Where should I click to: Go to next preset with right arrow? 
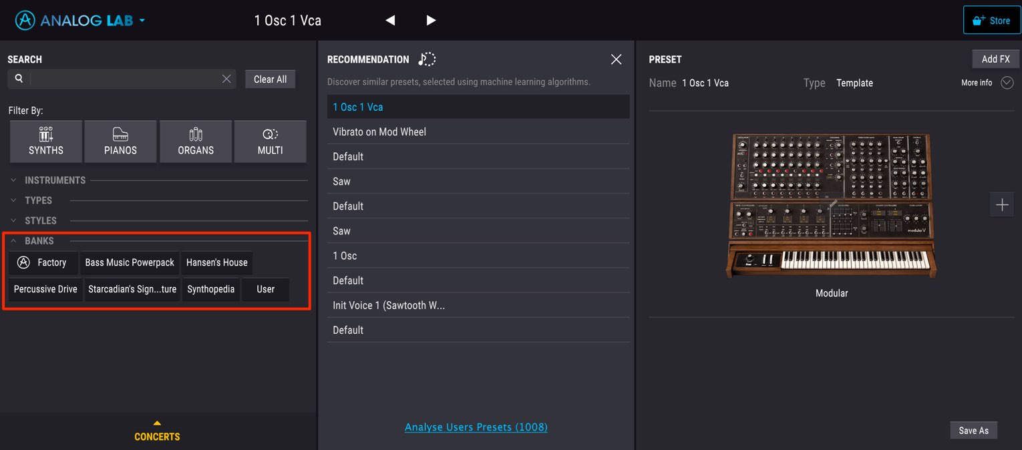[x=431, y=21]
